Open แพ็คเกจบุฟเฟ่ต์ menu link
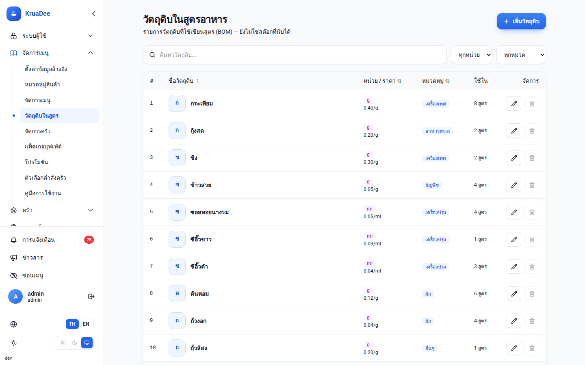The width and height of the screenshot is (585, 365). [59, 146]
